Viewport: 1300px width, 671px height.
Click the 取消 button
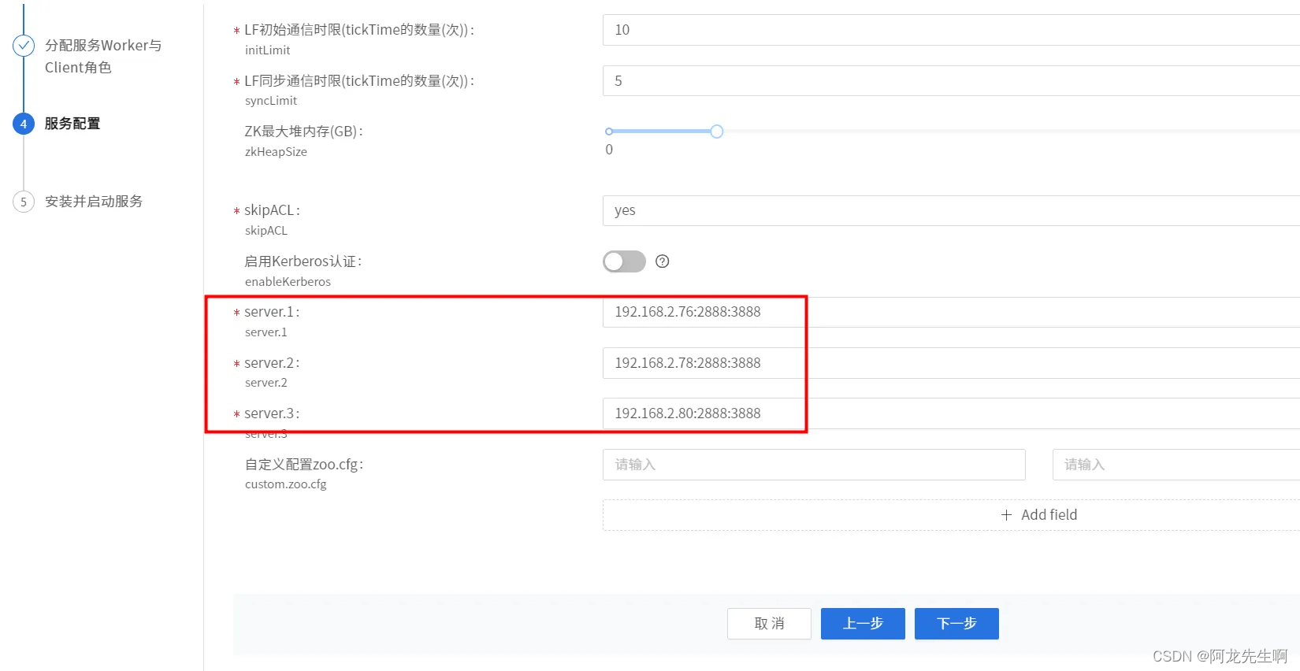coord(769,624)
